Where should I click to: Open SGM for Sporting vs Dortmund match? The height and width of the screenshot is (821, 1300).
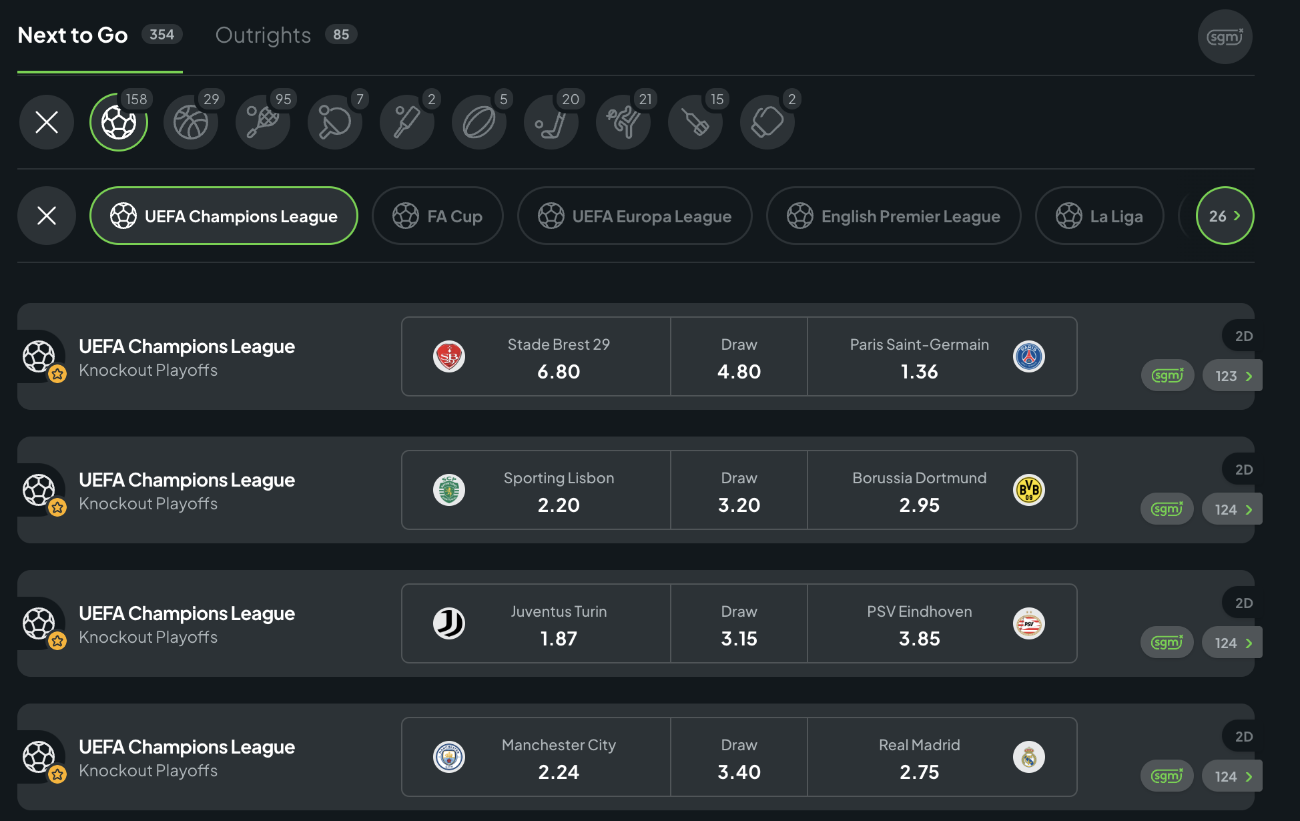click(1167, 509)
